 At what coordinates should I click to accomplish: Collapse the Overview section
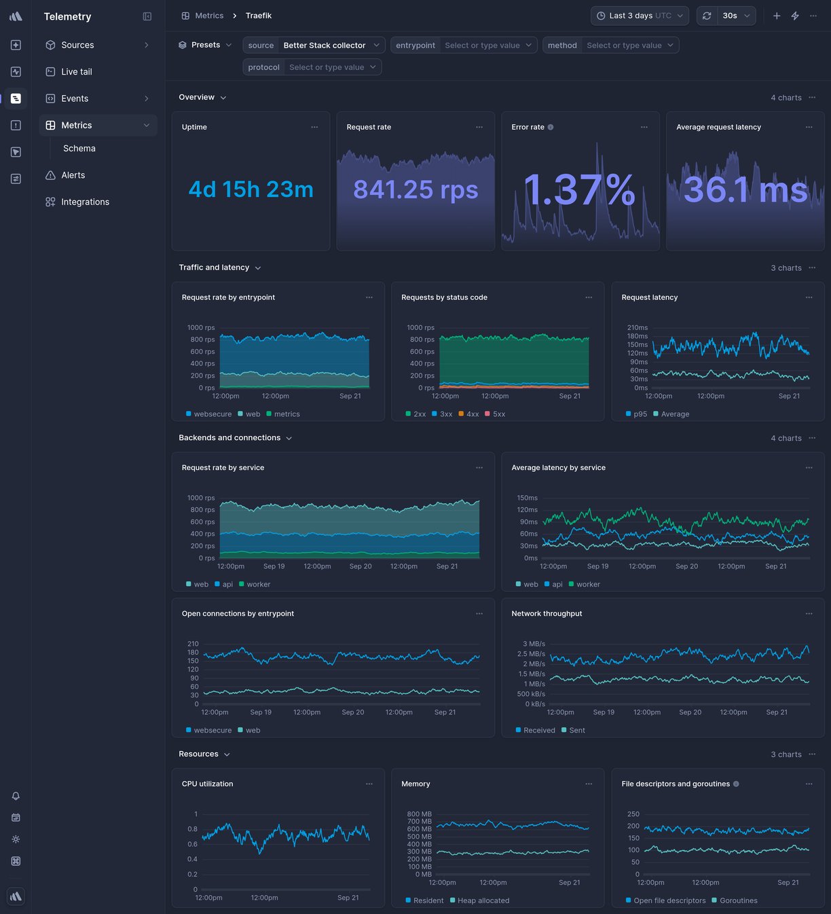[x=202, y=97]
